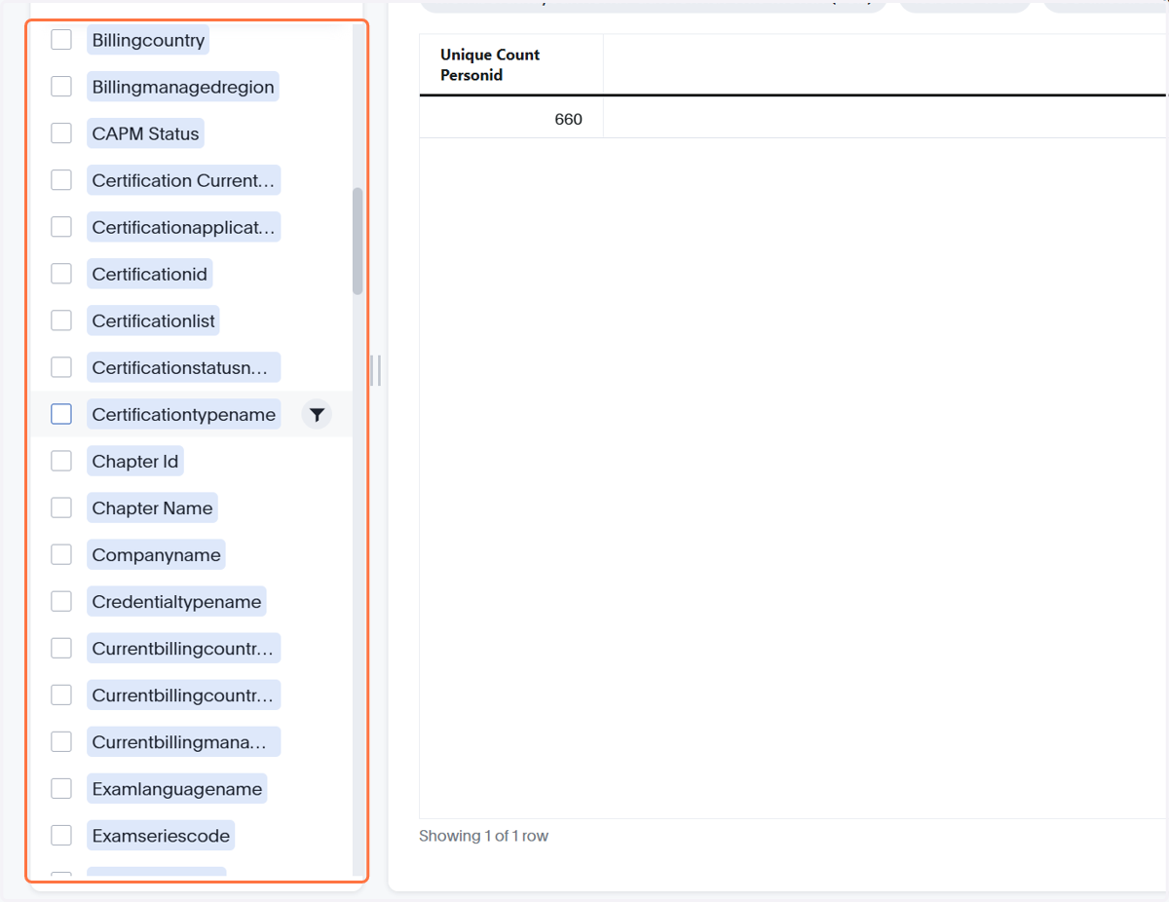The image size is (1169, 902).
Task: Select the Currentbillingmana… field label
Action: [183, 741]
